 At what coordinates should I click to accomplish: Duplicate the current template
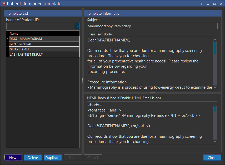(53, 158)
